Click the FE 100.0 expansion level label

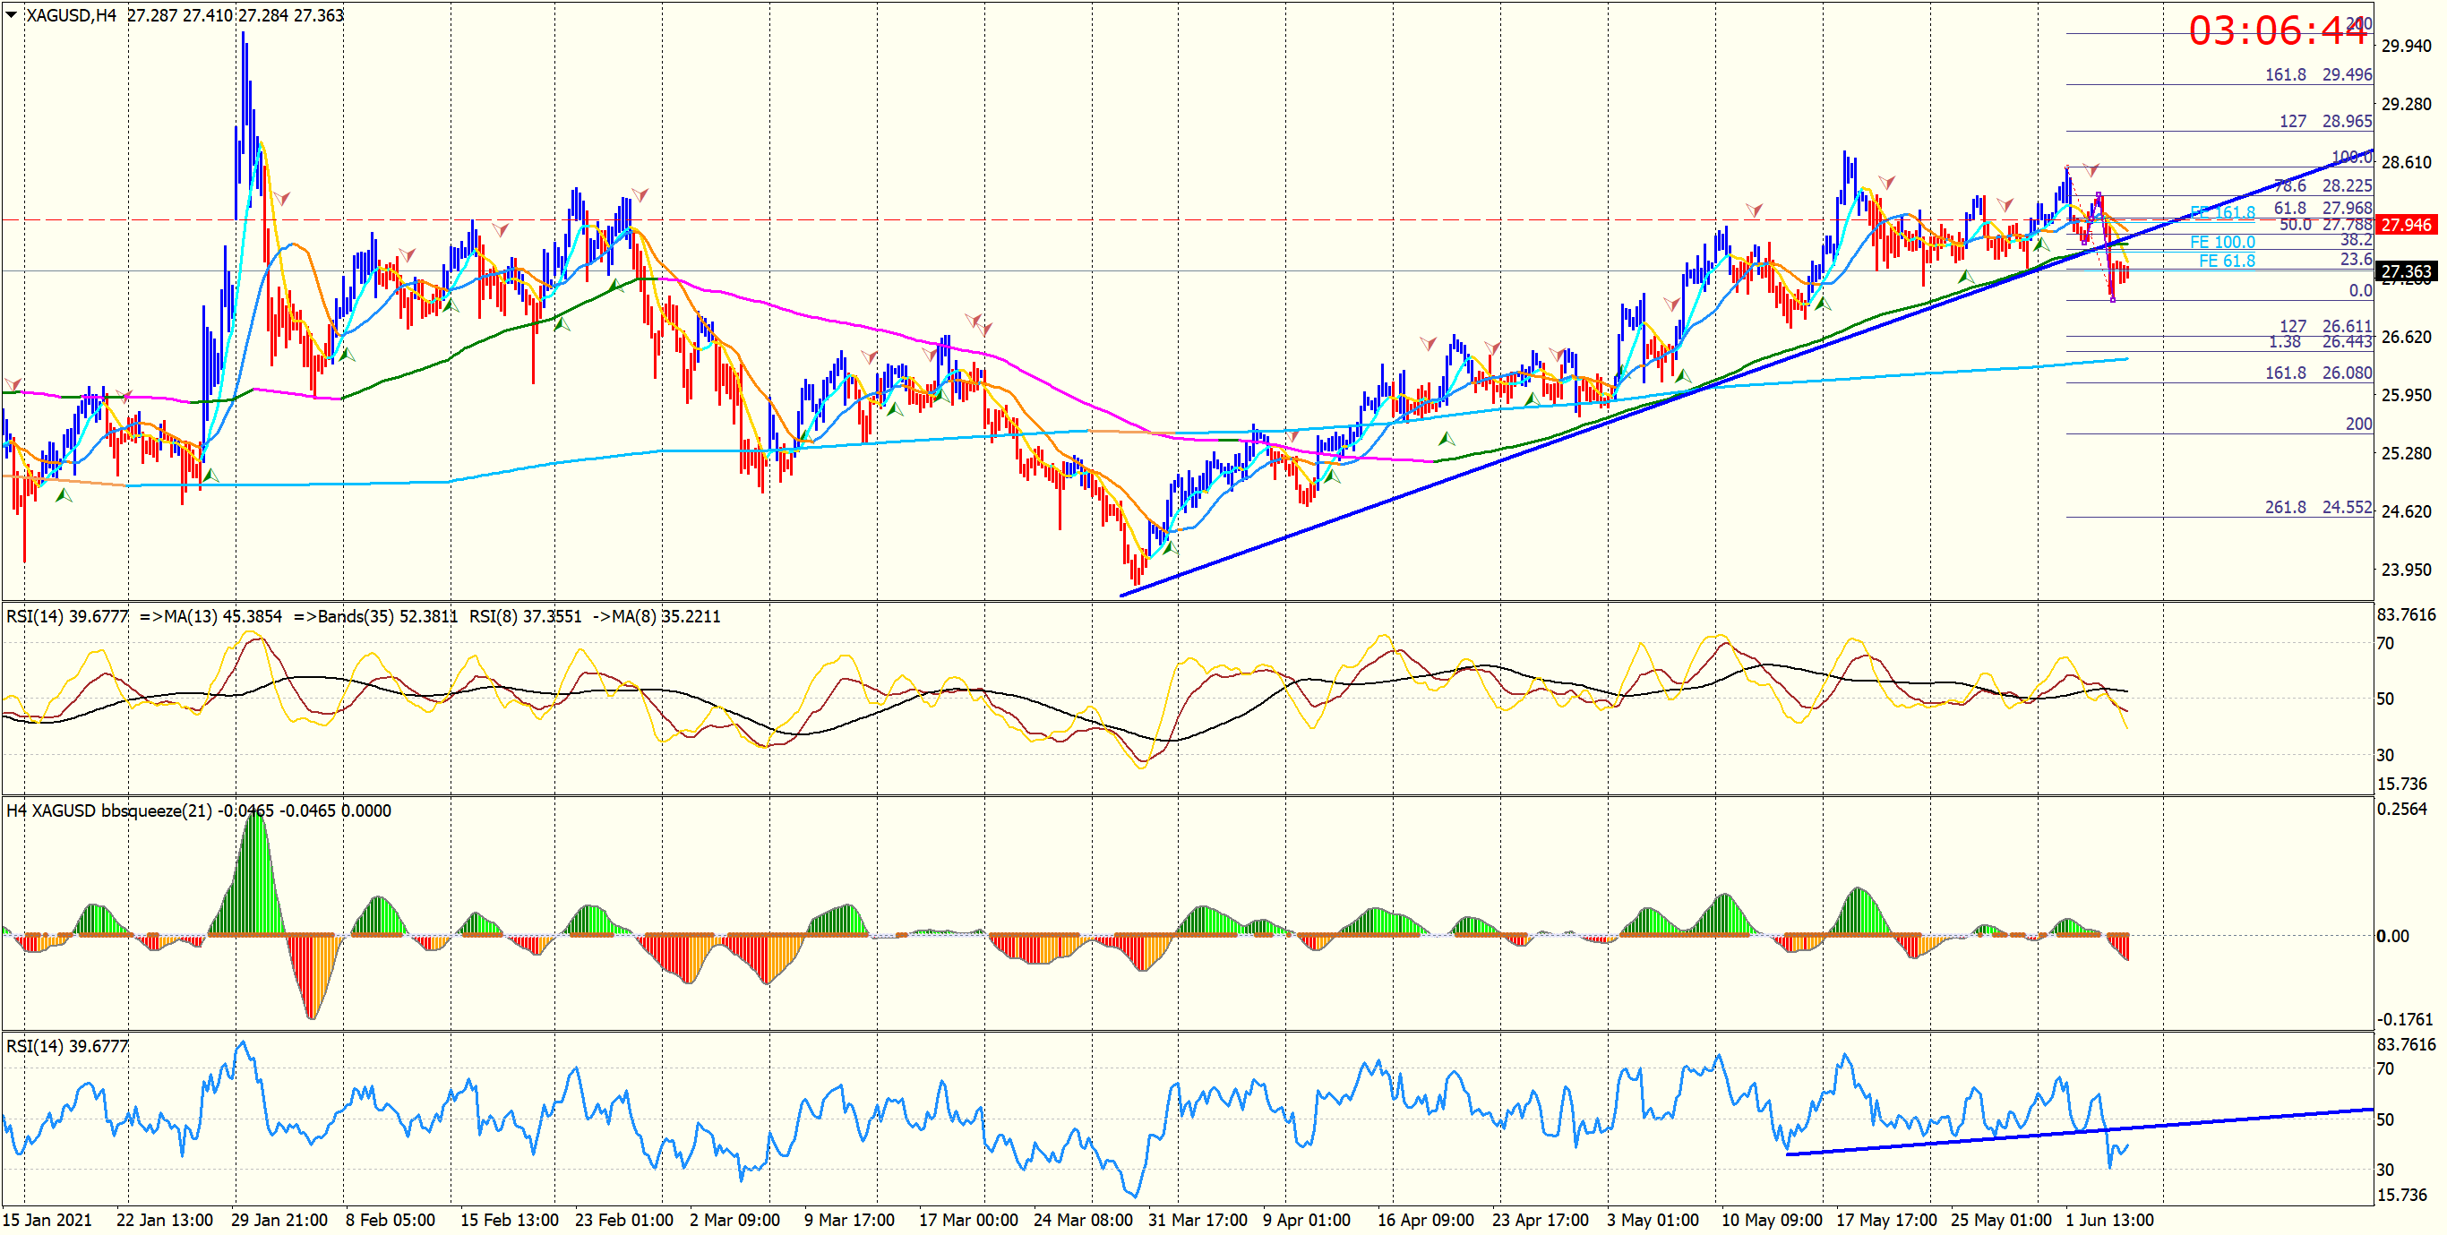click(2222, 242)
